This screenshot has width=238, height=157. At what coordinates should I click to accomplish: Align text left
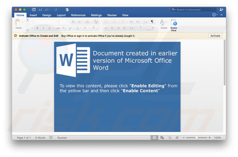106,28
